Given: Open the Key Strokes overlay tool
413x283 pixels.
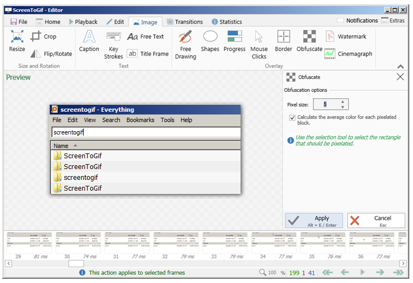Looking at the screenshot, I should (114, 45).
